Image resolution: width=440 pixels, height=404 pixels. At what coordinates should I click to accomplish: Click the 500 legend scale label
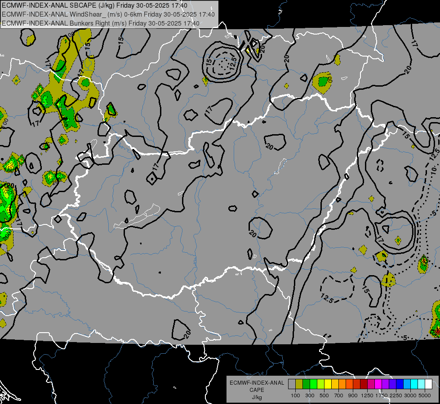pyautogui.click(x=324, y=395)
